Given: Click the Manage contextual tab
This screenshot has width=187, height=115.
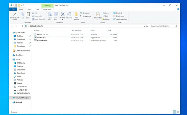Looking at the screenshot, I should coord(47,5).
